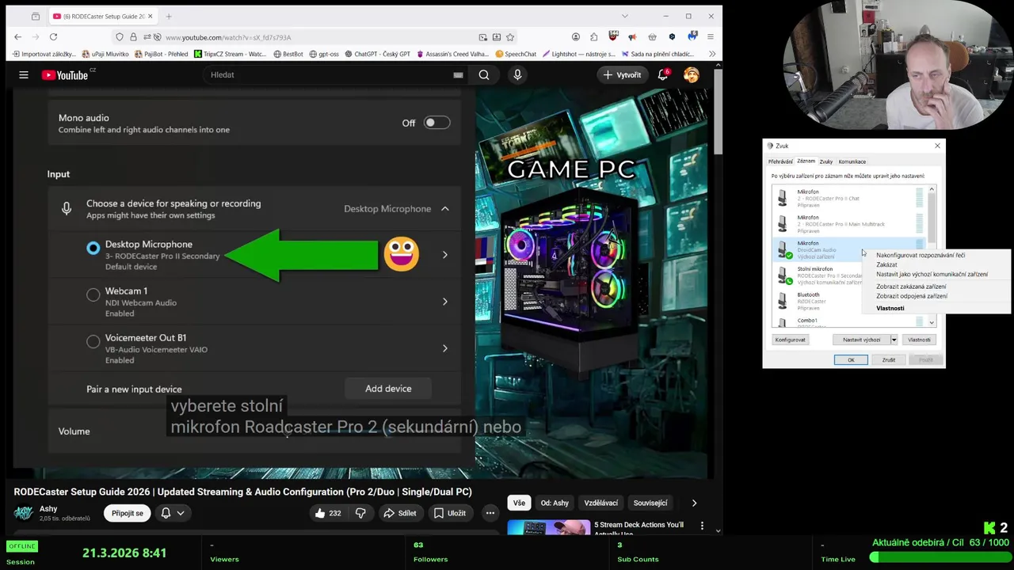The height and width of the screenshot is (570, 1014).
Task: Open notification bell dropdown next to Připojit se
Action: 173,513
